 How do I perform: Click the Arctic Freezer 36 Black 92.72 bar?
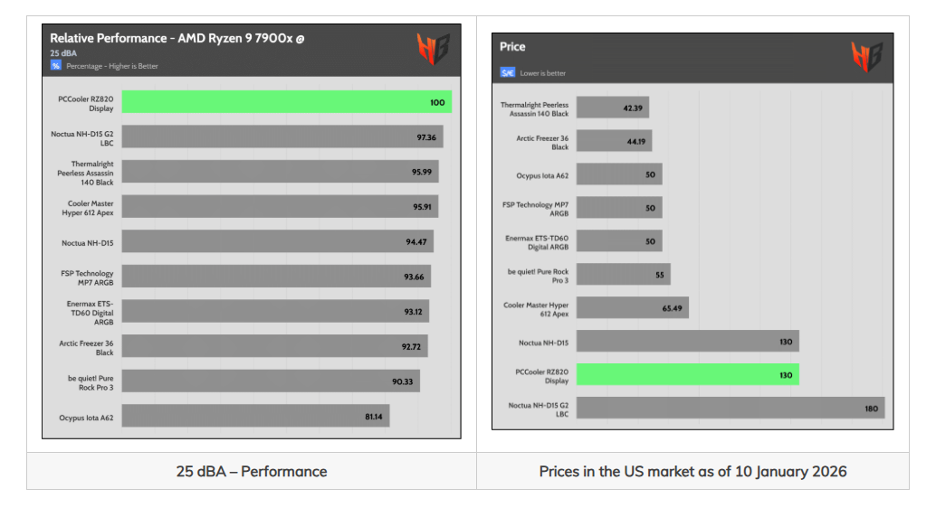274,346
